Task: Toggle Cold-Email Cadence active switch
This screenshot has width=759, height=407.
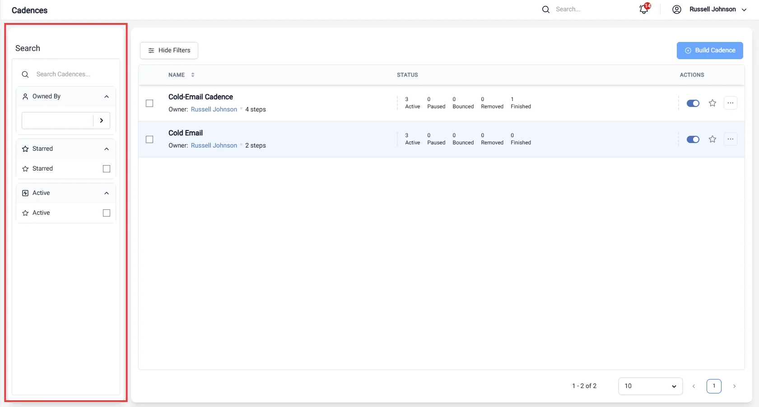Action: point(693,103)
